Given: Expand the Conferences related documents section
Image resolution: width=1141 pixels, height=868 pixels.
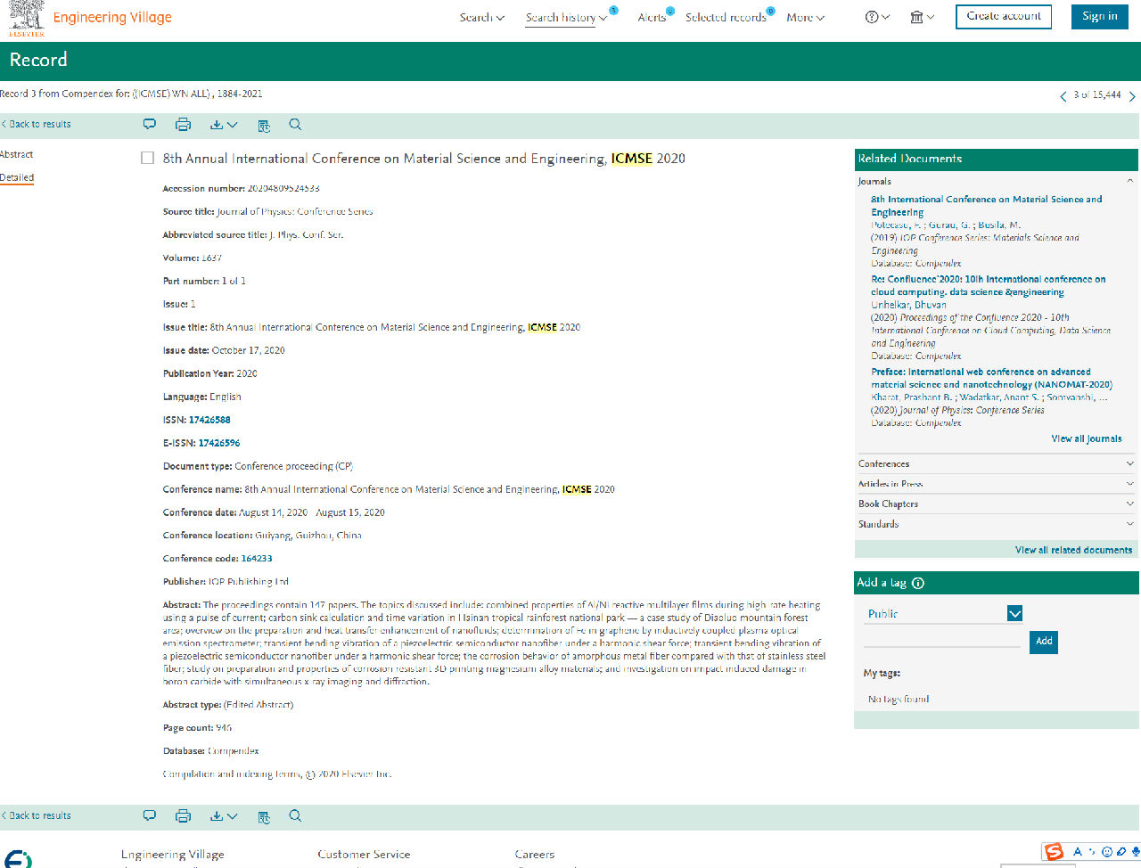Looking at the screenshot, I should click(x=996, y=463).
